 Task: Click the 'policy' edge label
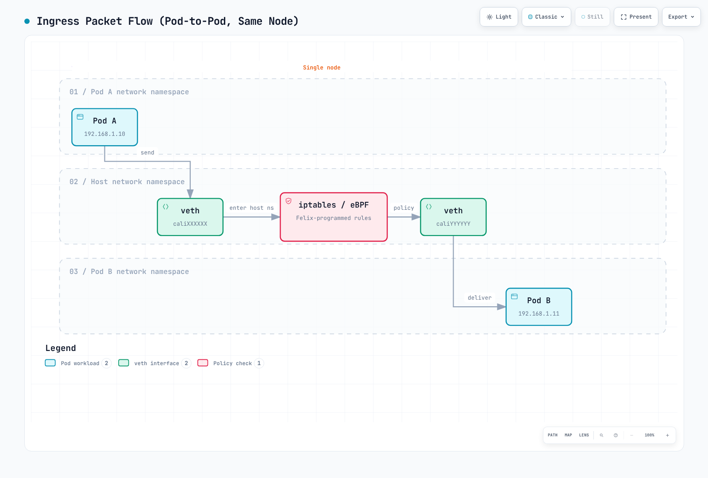404,208
